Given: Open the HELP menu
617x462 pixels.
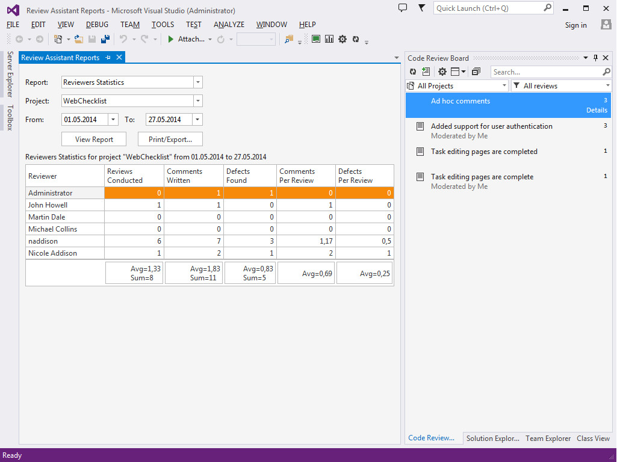Looking at the screenshot, I should click(x=308, y=25).
